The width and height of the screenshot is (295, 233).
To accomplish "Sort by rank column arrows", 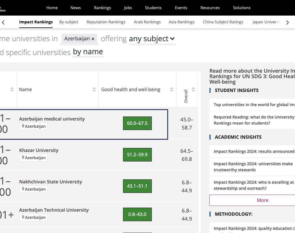I will [x=12, y=89].
